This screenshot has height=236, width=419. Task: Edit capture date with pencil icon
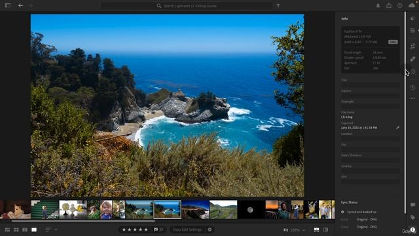coord(397,128)
